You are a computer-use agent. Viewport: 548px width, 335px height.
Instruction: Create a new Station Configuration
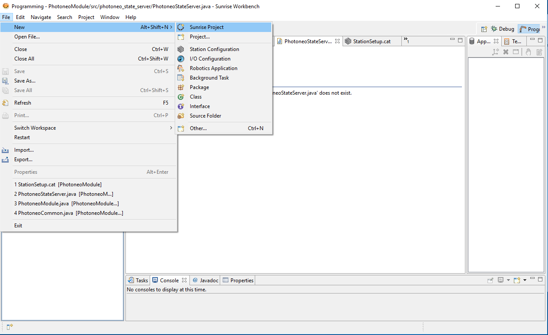coord(224,49)
